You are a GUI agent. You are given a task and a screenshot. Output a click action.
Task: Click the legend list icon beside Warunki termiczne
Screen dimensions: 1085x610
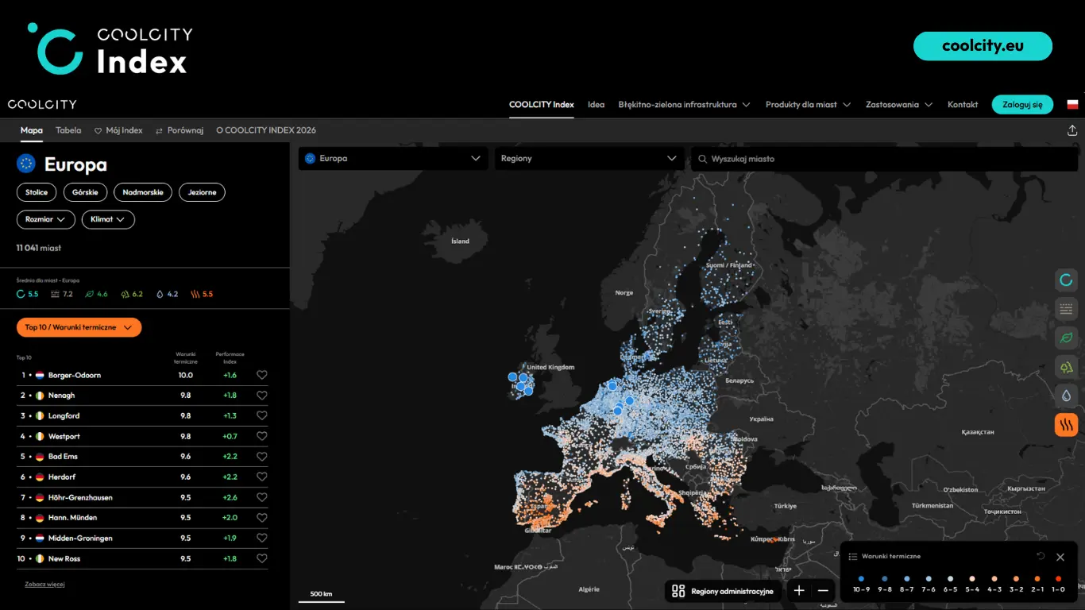tap(852, 557)
